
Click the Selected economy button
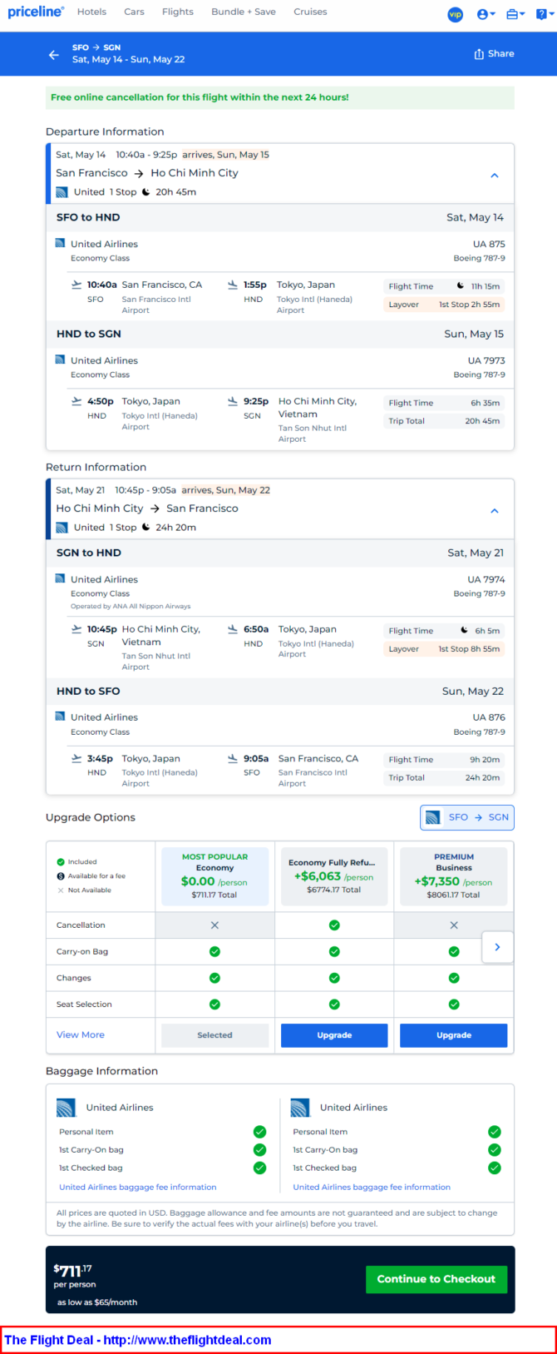click(214, 1035)
